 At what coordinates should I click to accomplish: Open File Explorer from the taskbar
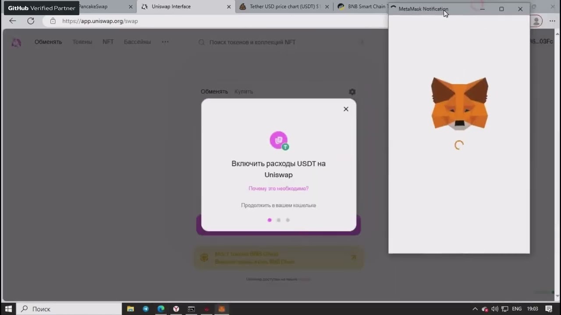click(x=131, y=309)
